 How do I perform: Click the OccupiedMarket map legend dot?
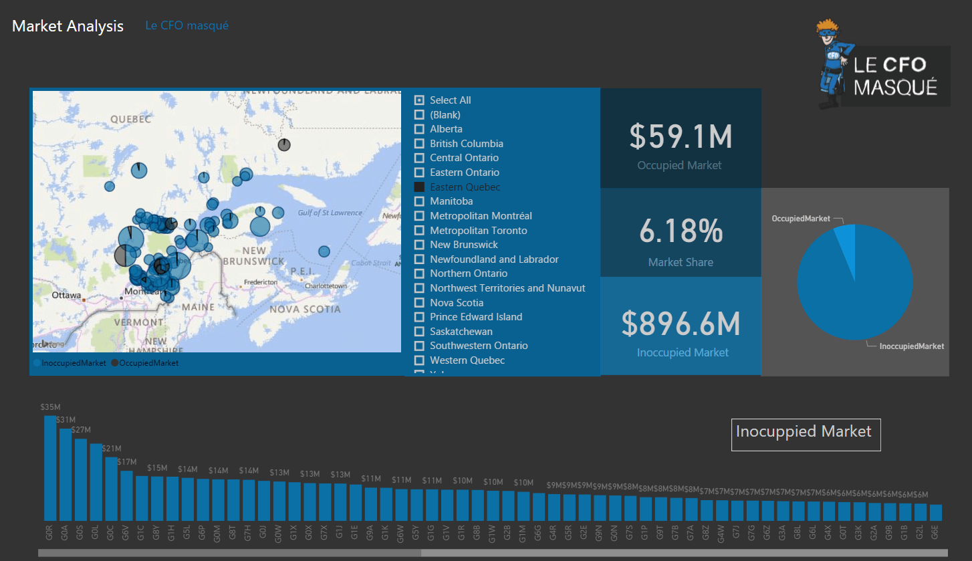click(114, 363)
